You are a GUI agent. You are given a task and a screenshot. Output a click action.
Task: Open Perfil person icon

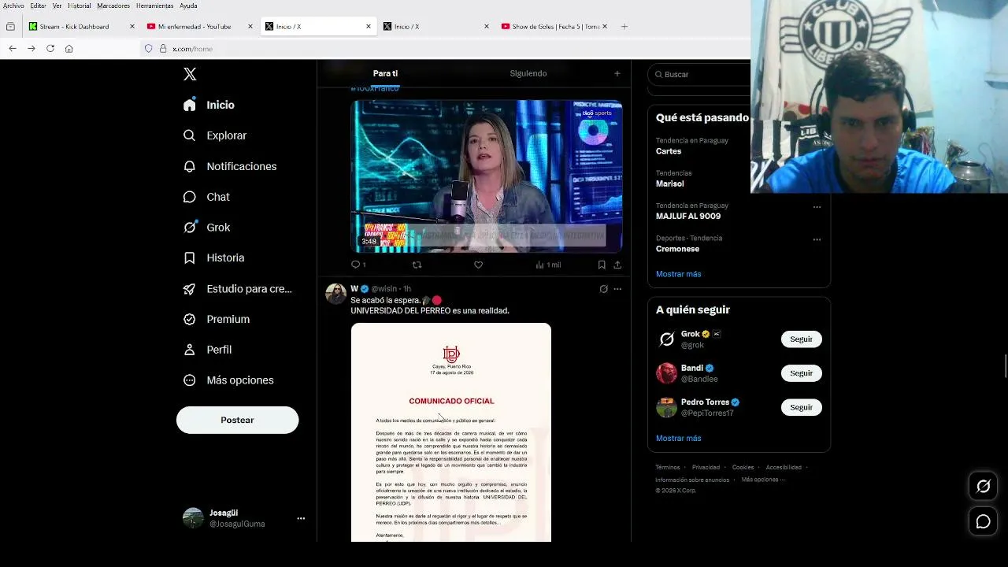(x=189, y=350)
